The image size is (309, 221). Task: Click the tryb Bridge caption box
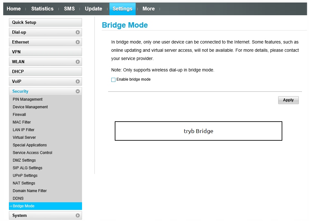(x=198, y=131)
